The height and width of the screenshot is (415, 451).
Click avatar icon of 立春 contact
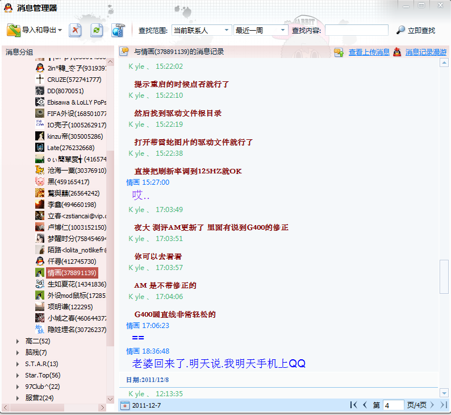click(40, 215)
